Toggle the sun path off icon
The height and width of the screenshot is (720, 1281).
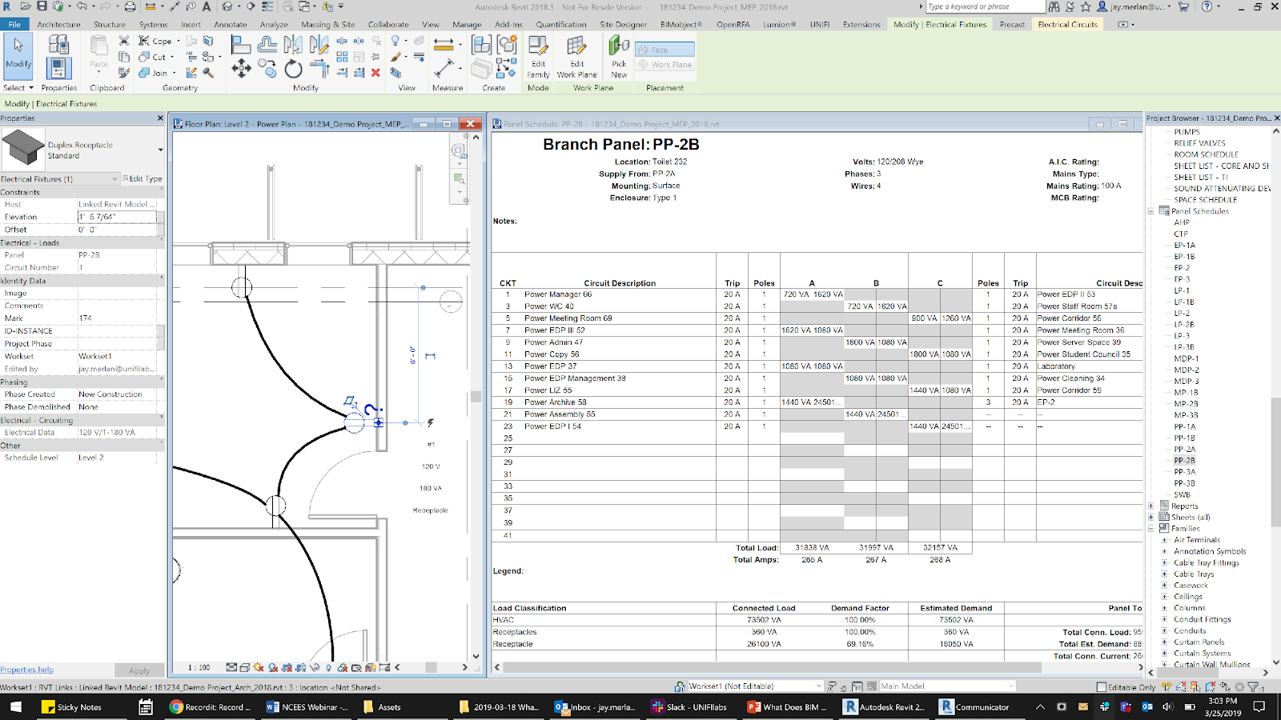click(x=259, y=667)
